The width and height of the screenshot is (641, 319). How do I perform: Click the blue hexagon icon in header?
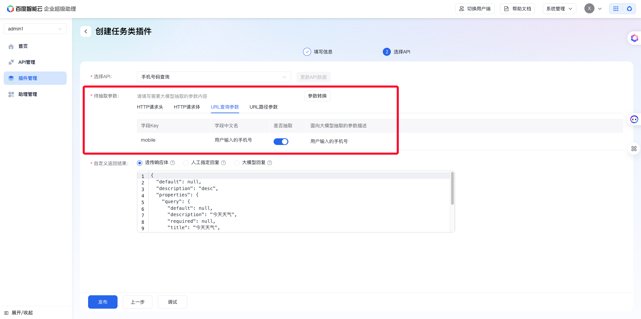point(629,9)
